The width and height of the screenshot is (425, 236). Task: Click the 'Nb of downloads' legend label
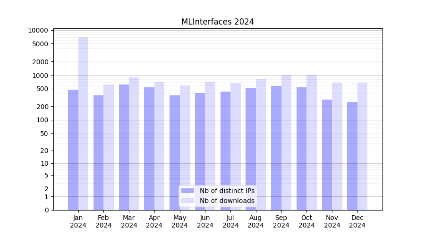click(227, 201)
